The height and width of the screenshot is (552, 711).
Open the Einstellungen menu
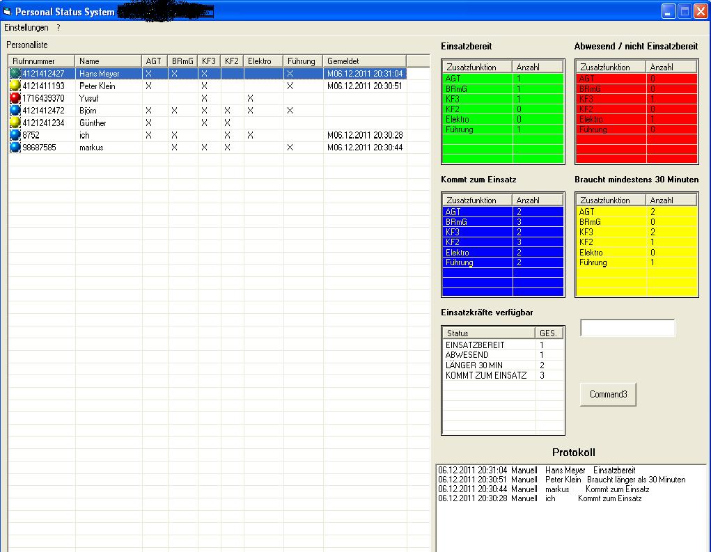click(26, 28)
